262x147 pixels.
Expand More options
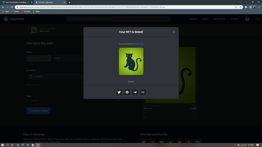(x=34, y=85)
